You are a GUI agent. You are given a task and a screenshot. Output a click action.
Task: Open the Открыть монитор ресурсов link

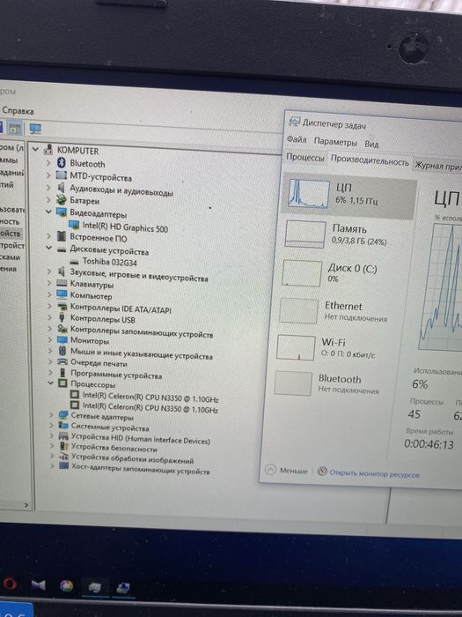click(374, 474)
